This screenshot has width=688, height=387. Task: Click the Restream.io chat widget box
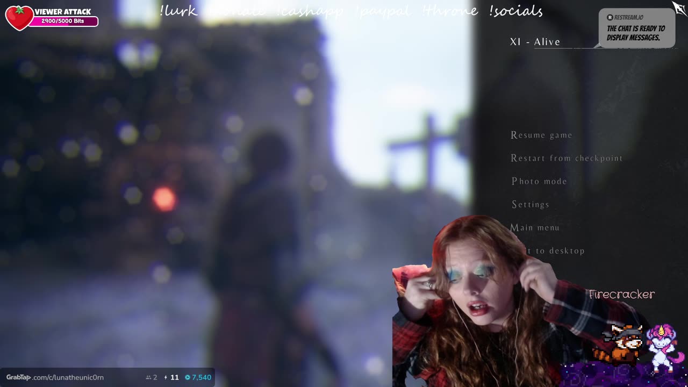637,28
